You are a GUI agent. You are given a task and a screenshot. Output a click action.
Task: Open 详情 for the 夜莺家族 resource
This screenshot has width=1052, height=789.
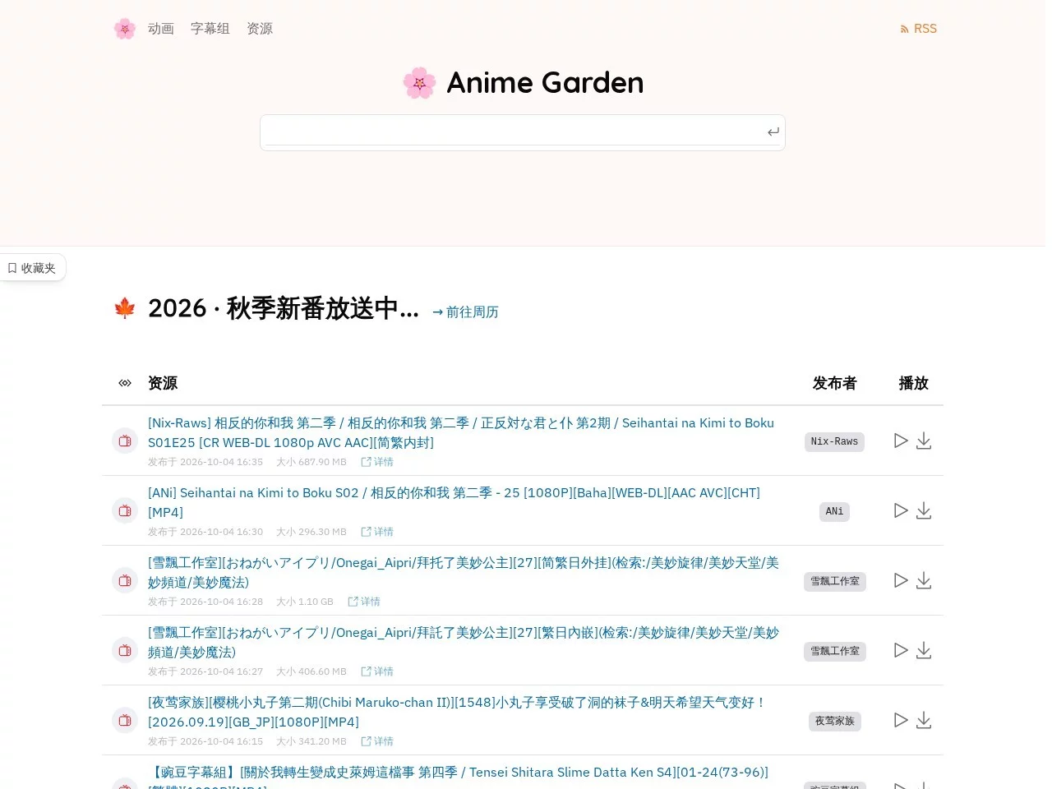tap(377, 741)
